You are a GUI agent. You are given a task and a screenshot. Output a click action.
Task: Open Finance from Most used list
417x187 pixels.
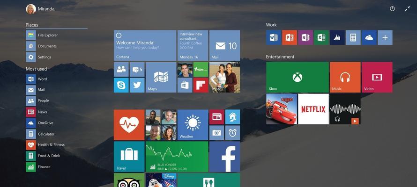pyautogui.click(x=38, y=167)
